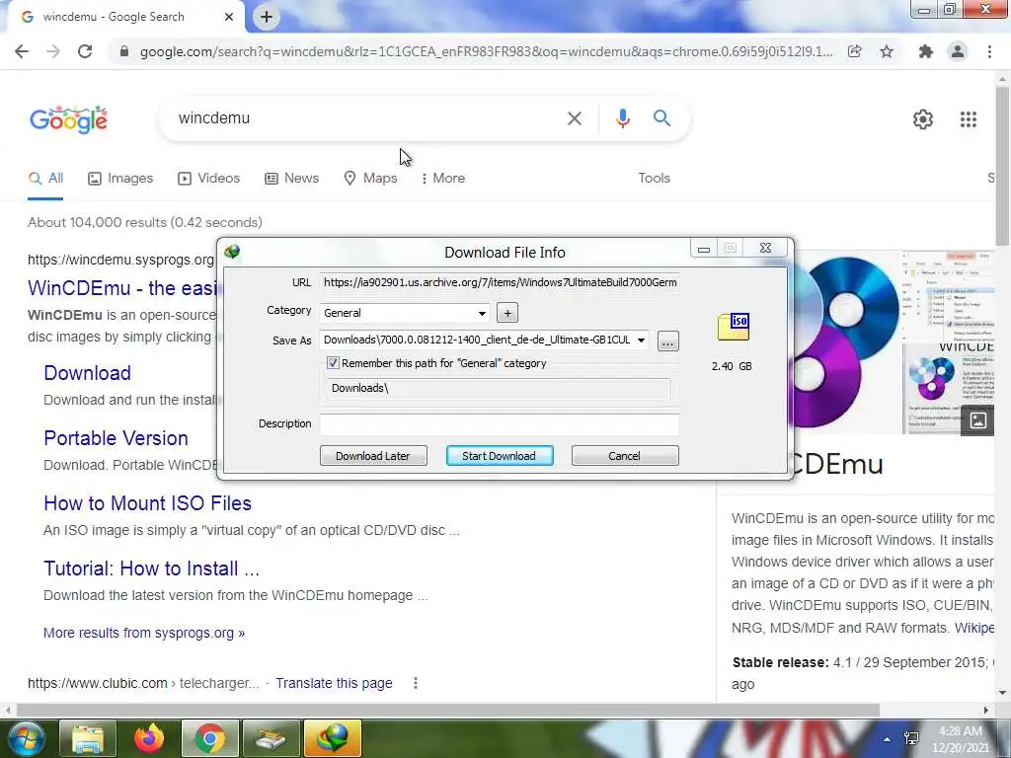Click Chrome forward arrow
Screen dimensions: 1011x758
(x=53, y=51)
